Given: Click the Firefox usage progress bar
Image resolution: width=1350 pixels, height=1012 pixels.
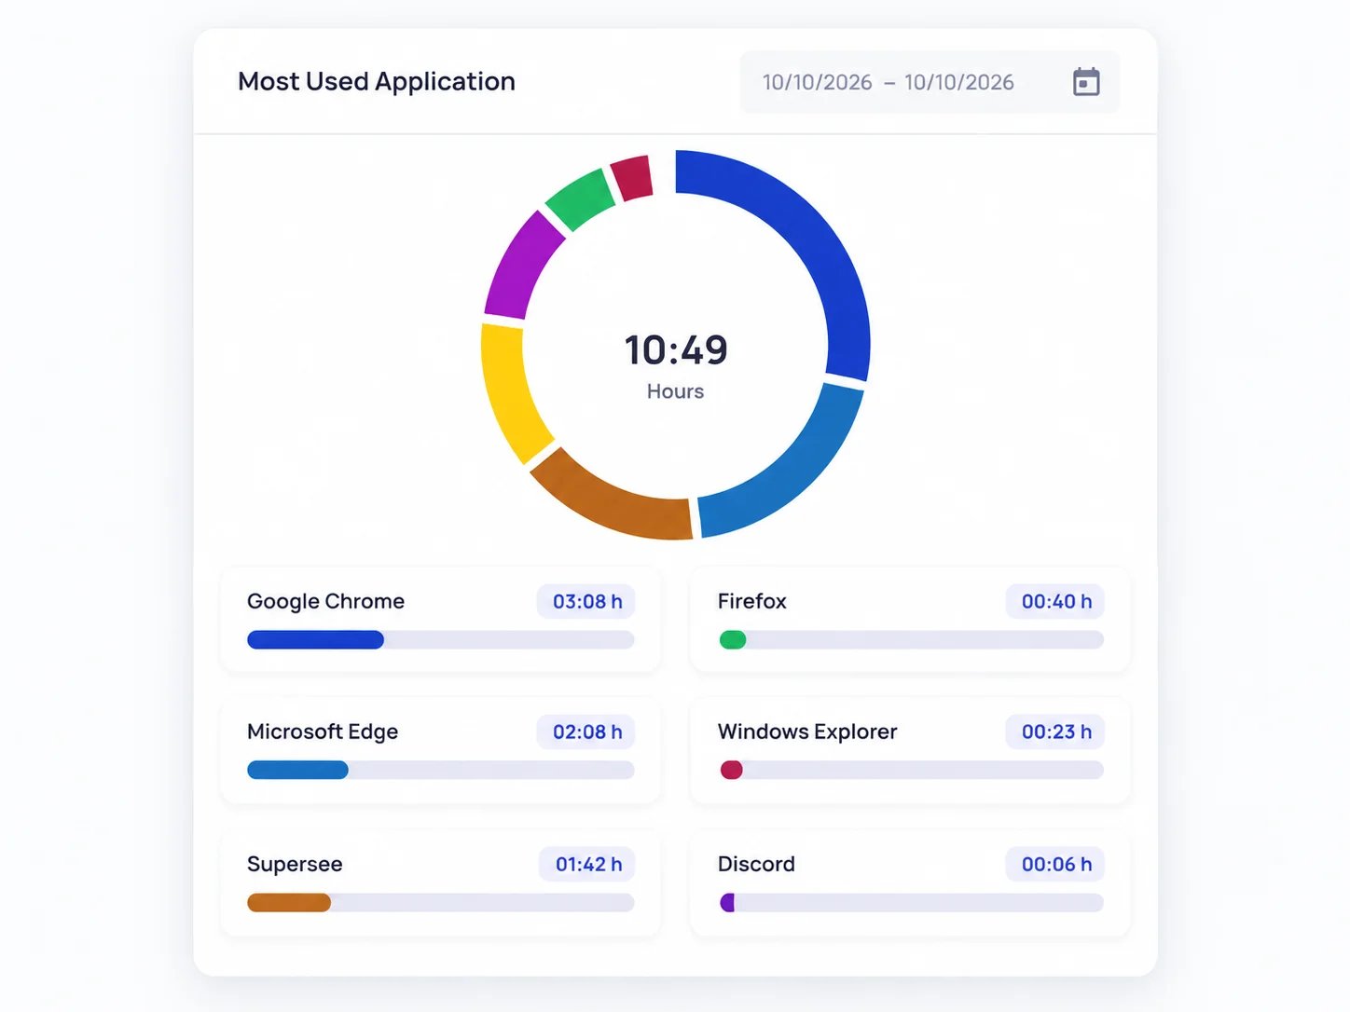Looking at the screenshot, I should pos(911,639).
